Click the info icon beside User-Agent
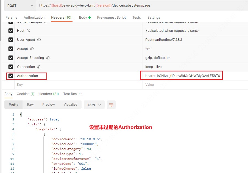 39,40
